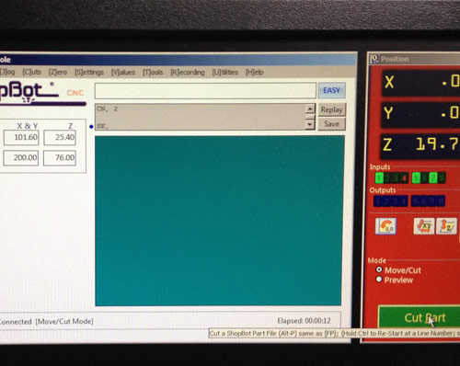
Task: Toggle output switch 4
Action: (x=404, y=201)
